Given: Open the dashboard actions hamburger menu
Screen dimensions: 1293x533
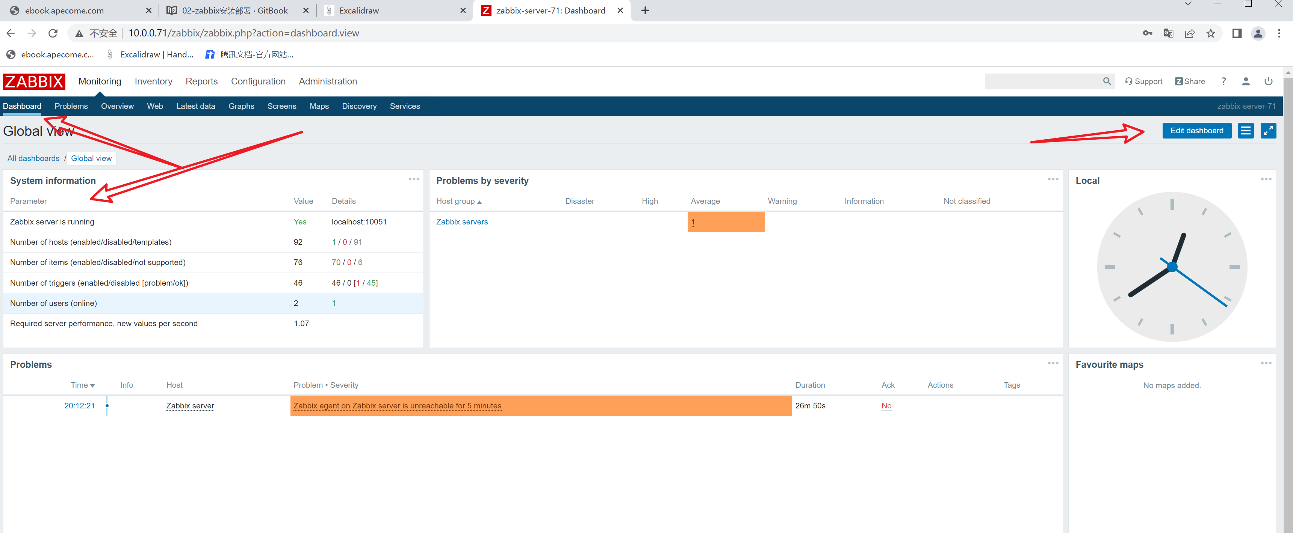Looking at the screenshot, I should click(1246, 131).
